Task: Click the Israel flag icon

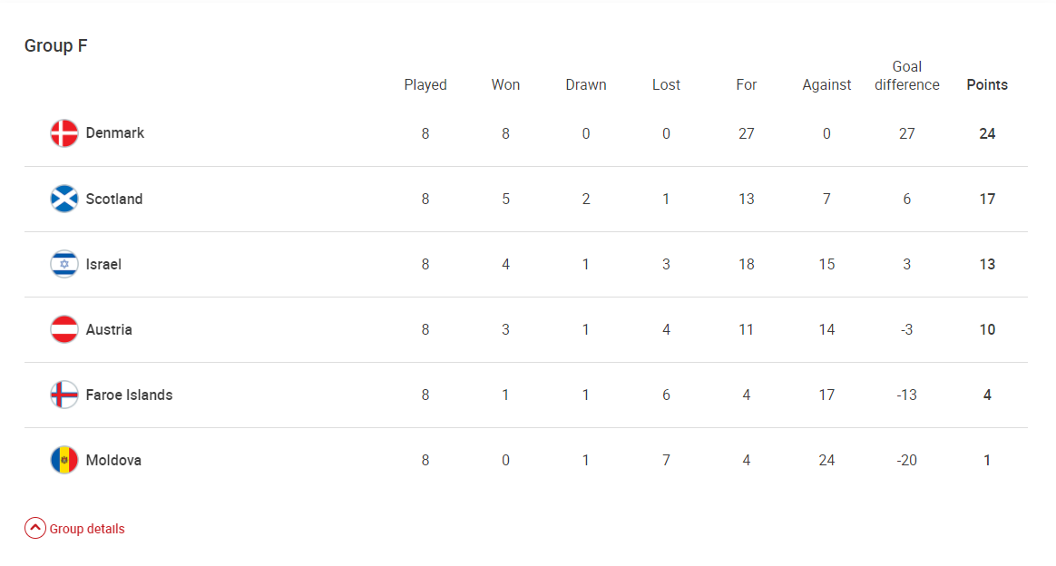Action: (x=64, y=264)
